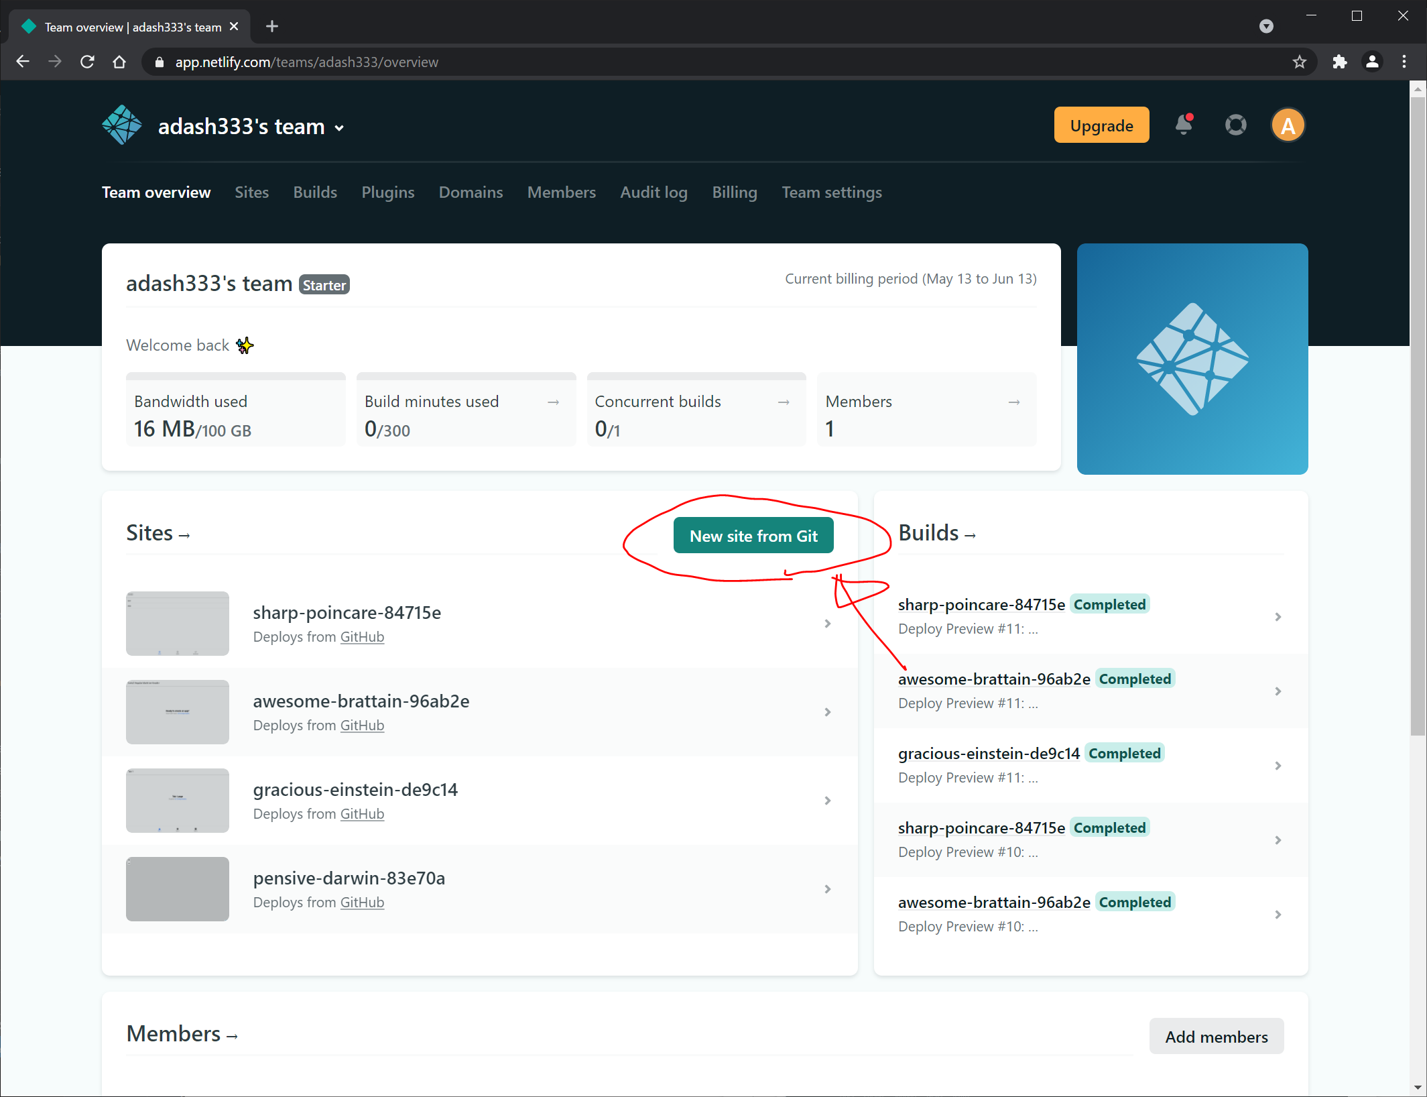
Task: Open the GitHub link under pensive-darwin-83e70a
Action: click(362, 903)
